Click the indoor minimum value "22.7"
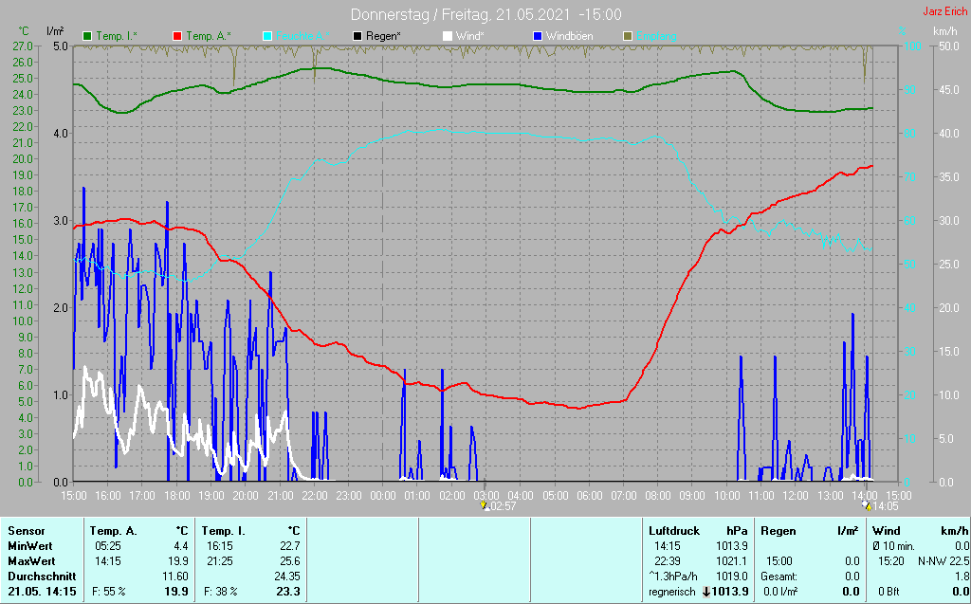The height and width of the screenshot is (604, 971). 290,546
